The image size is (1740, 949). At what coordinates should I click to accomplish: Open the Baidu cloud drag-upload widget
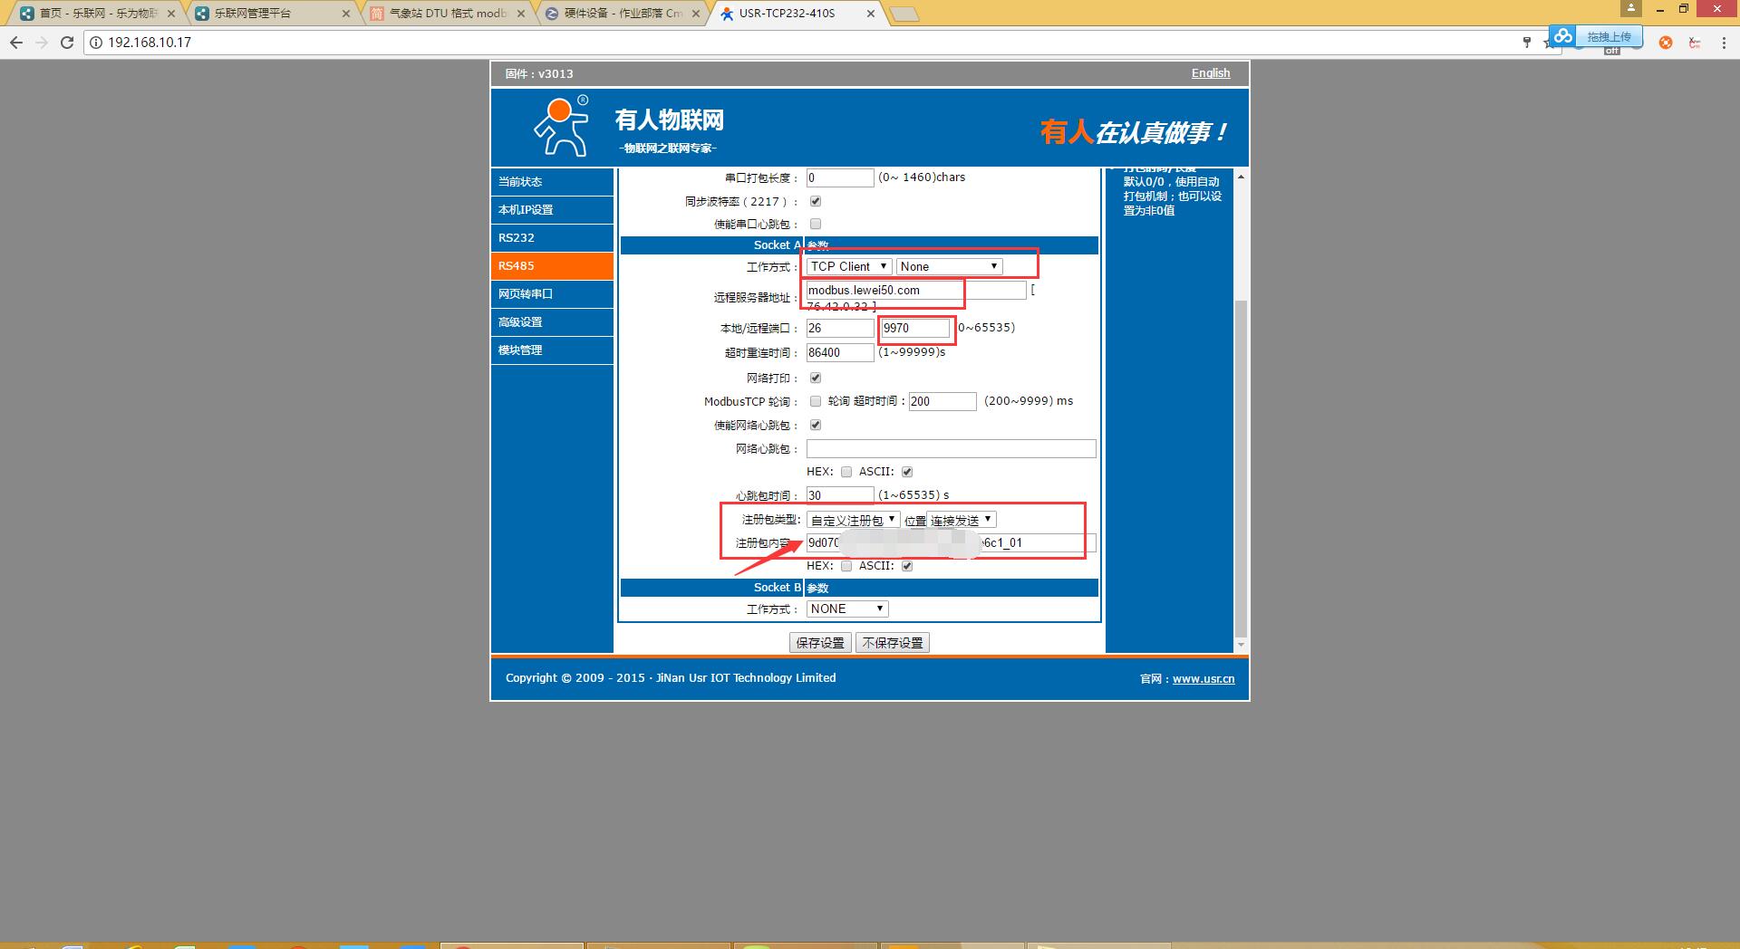point(1594,36)
